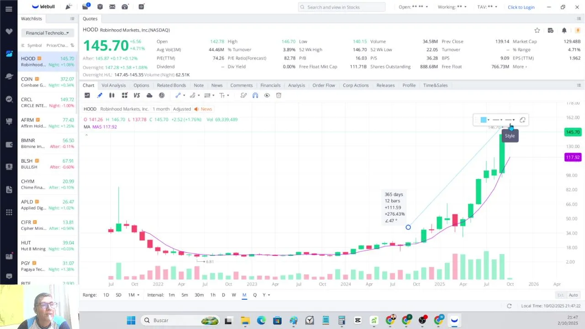The image size is (585, 329).
Task: Open the envelope messages icon
Action: pyautogui.click(x=112, y=7)
